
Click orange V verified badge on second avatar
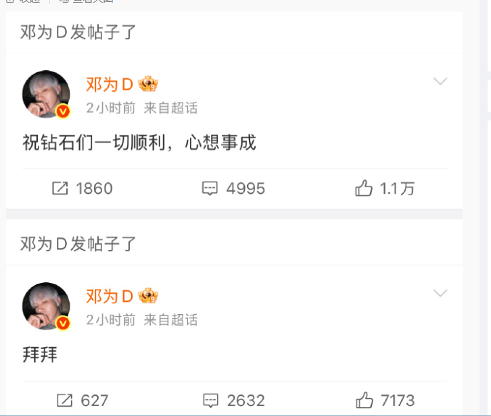pos(63,323)
